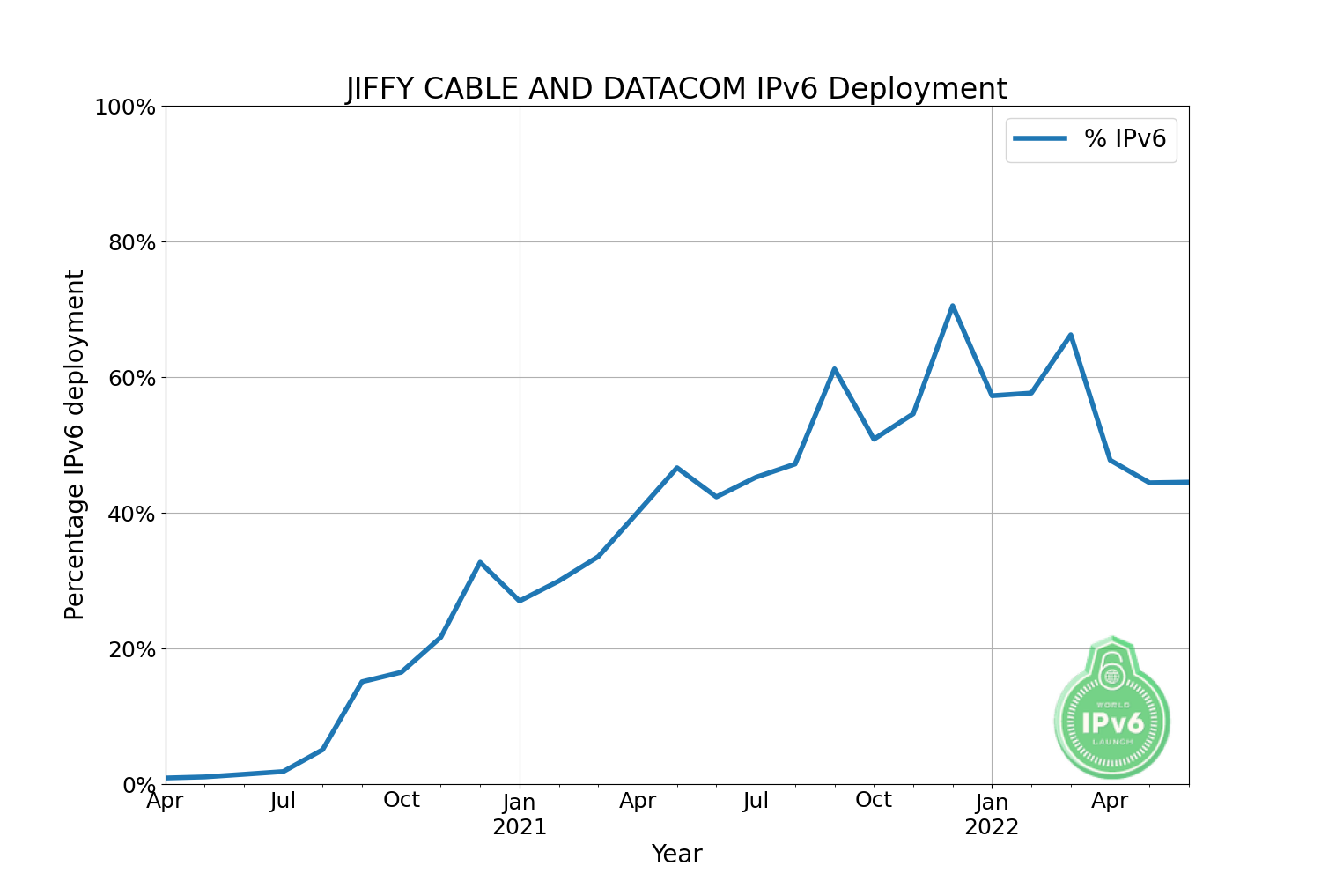Click the blue line sample in the legend

(1040, 138)
